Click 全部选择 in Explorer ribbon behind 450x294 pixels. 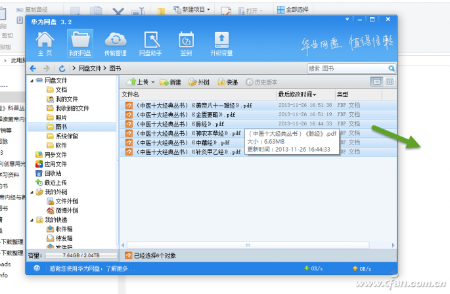click(x=293, y=10)
